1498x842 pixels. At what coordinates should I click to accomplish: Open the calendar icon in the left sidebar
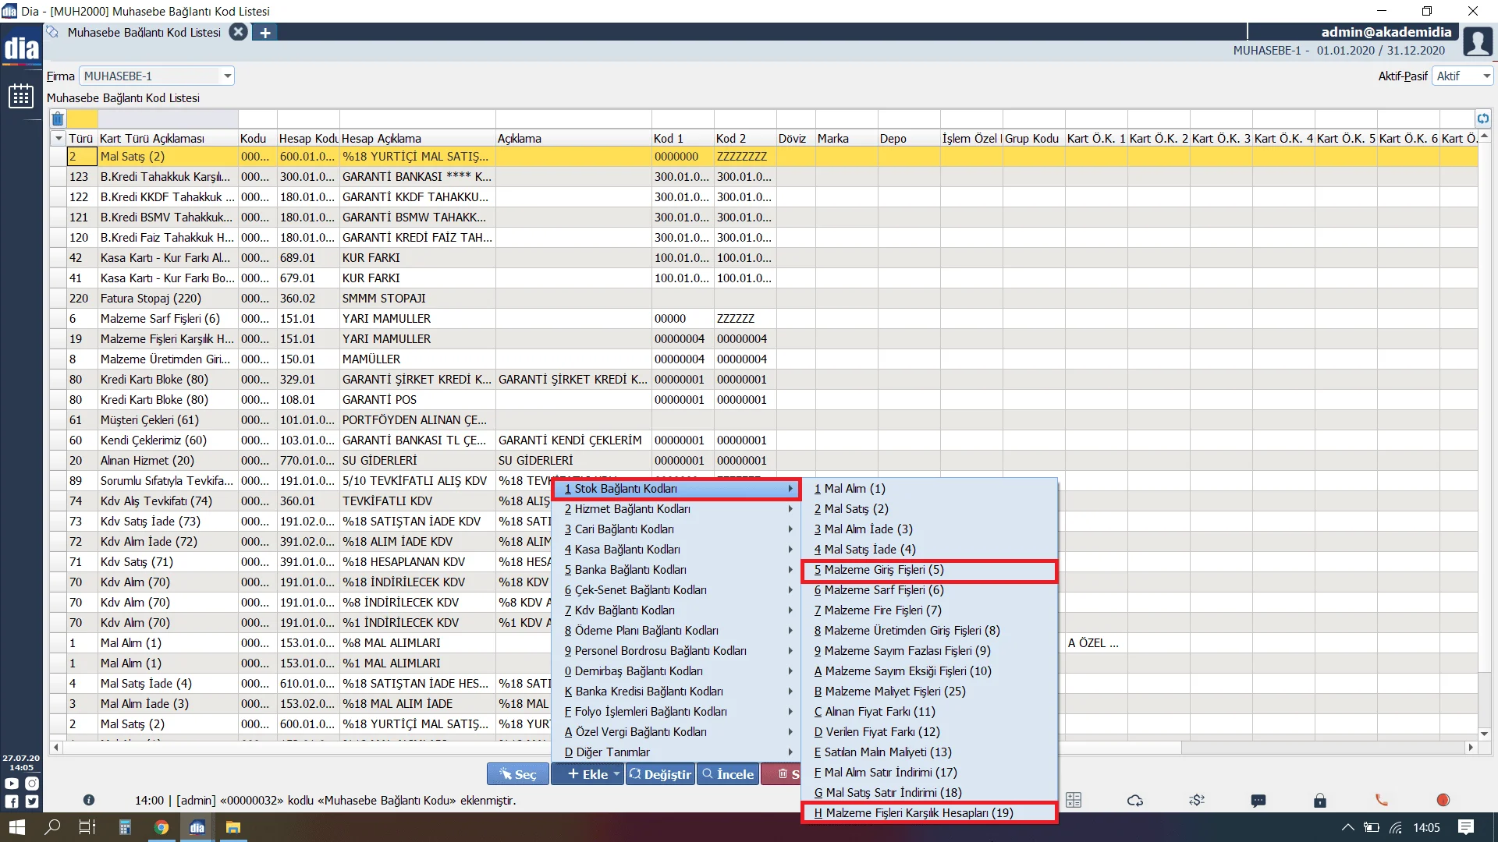[x=21, y=96]
